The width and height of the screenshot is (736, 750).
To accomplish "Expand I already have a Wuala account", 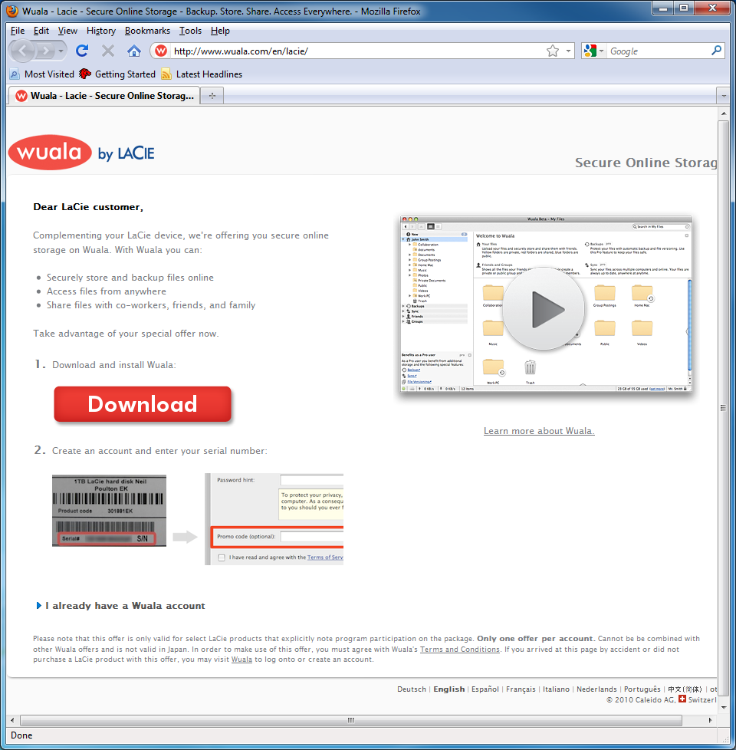I will [x=121, y=606].
